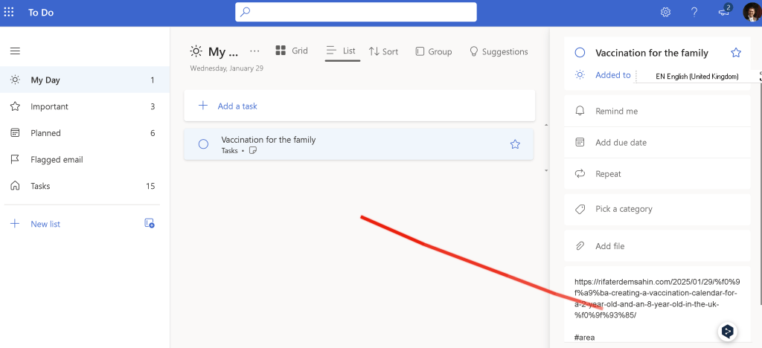Click Add file option

657,246
